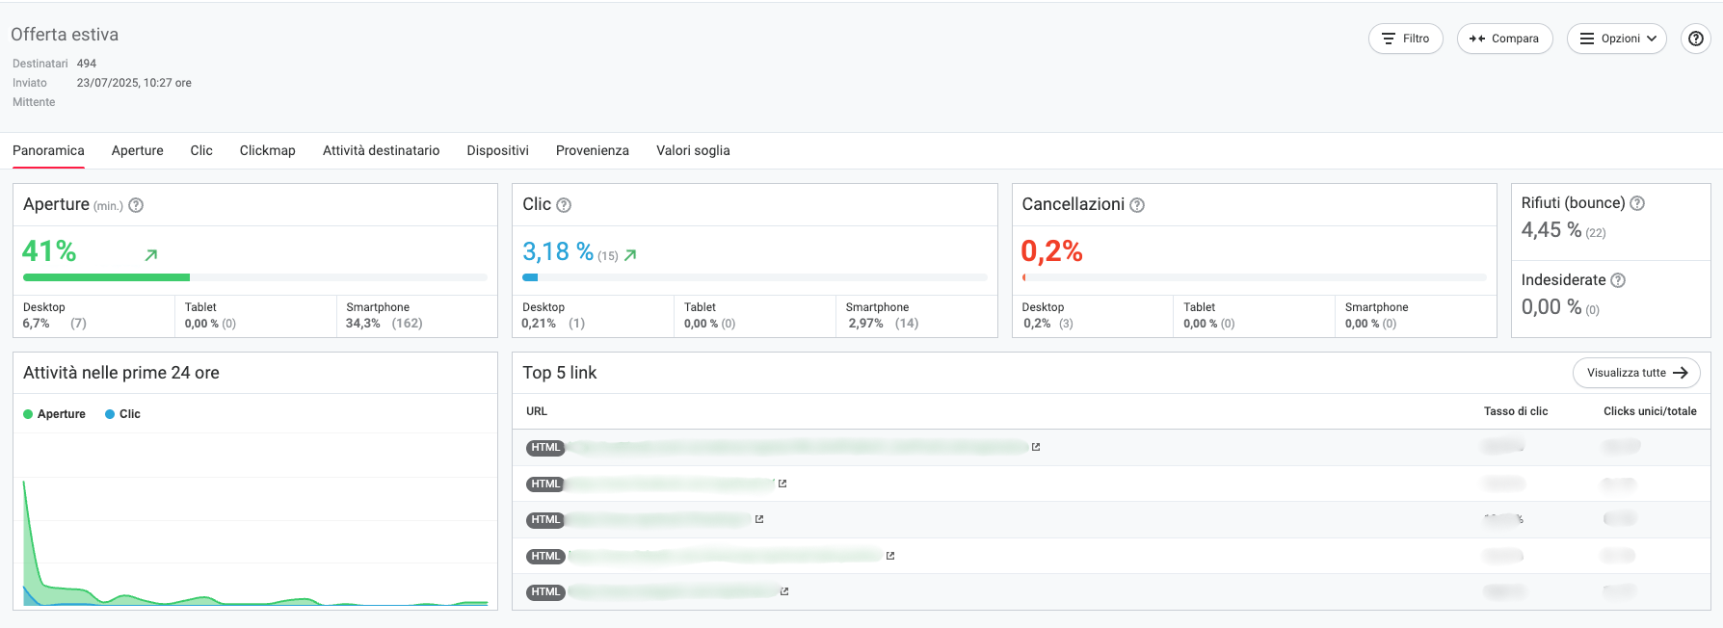Expand the Opzioni dropdown menu
This screenshot has height=628, width=1723.
pos(1616,39)
